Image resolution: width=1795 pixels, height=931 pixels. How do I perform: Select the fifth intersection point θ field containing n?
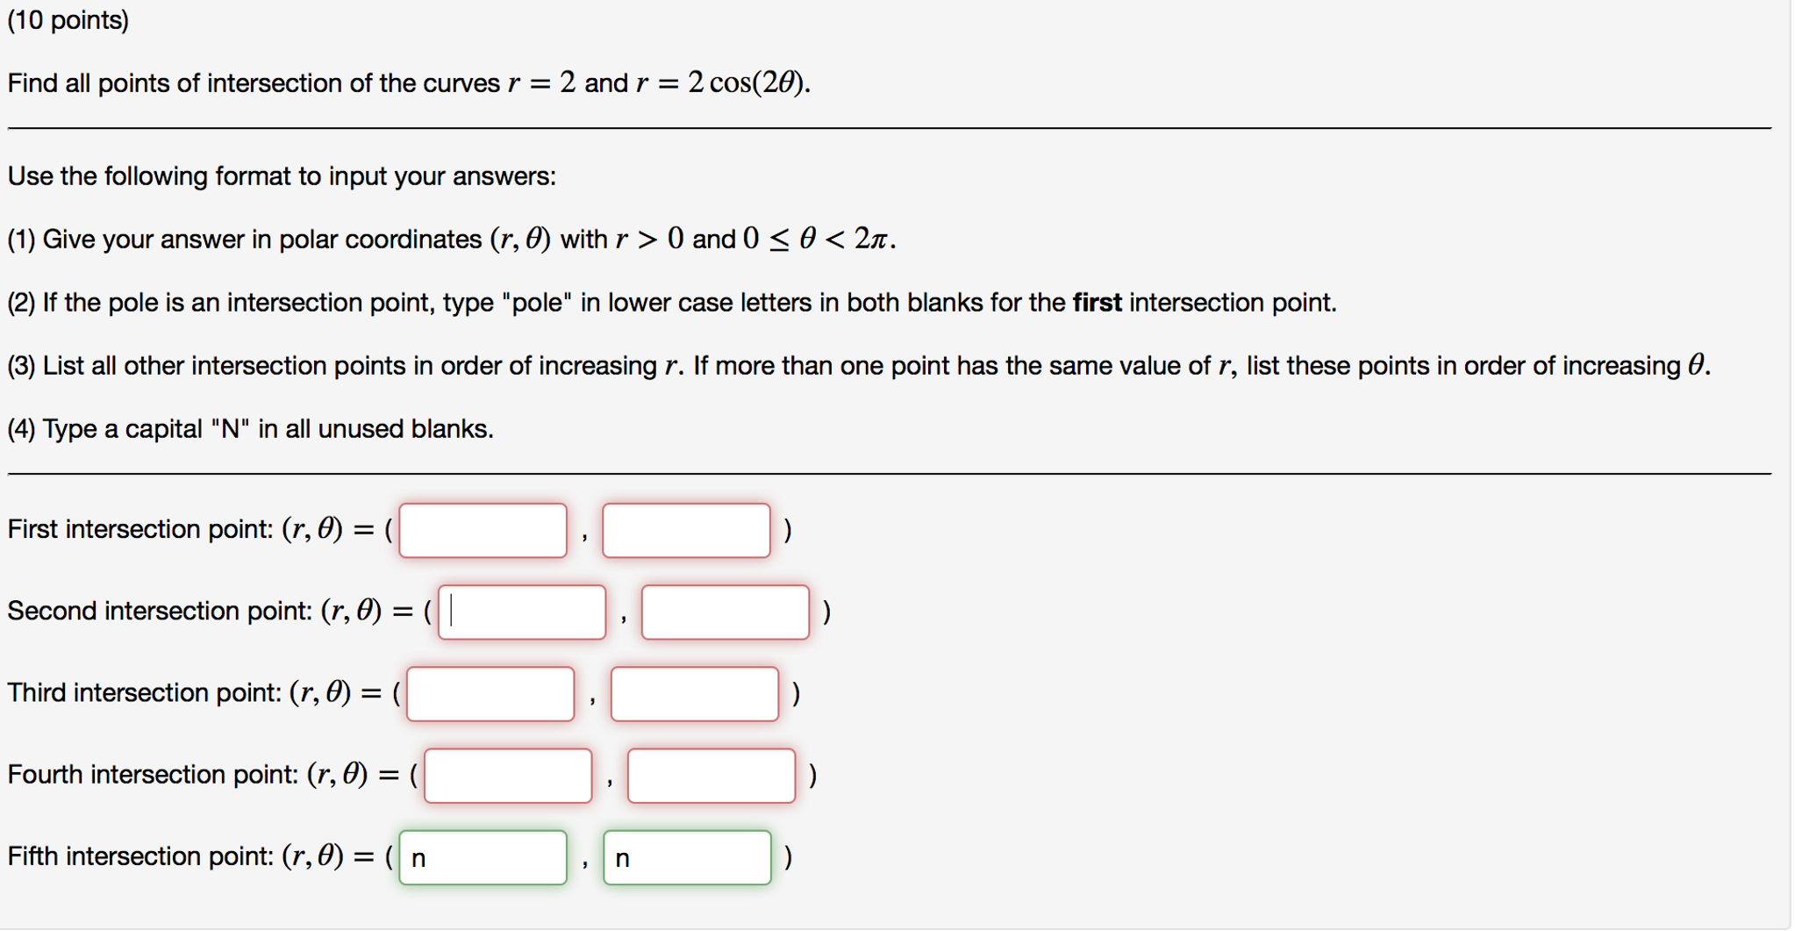(x=687, y=857)
